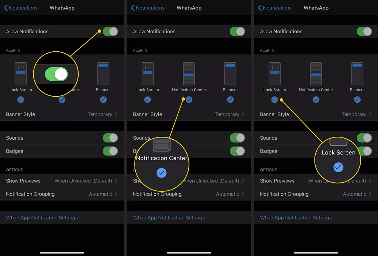Go back to Notifications in left screenshot

click(x=21, y=8)
